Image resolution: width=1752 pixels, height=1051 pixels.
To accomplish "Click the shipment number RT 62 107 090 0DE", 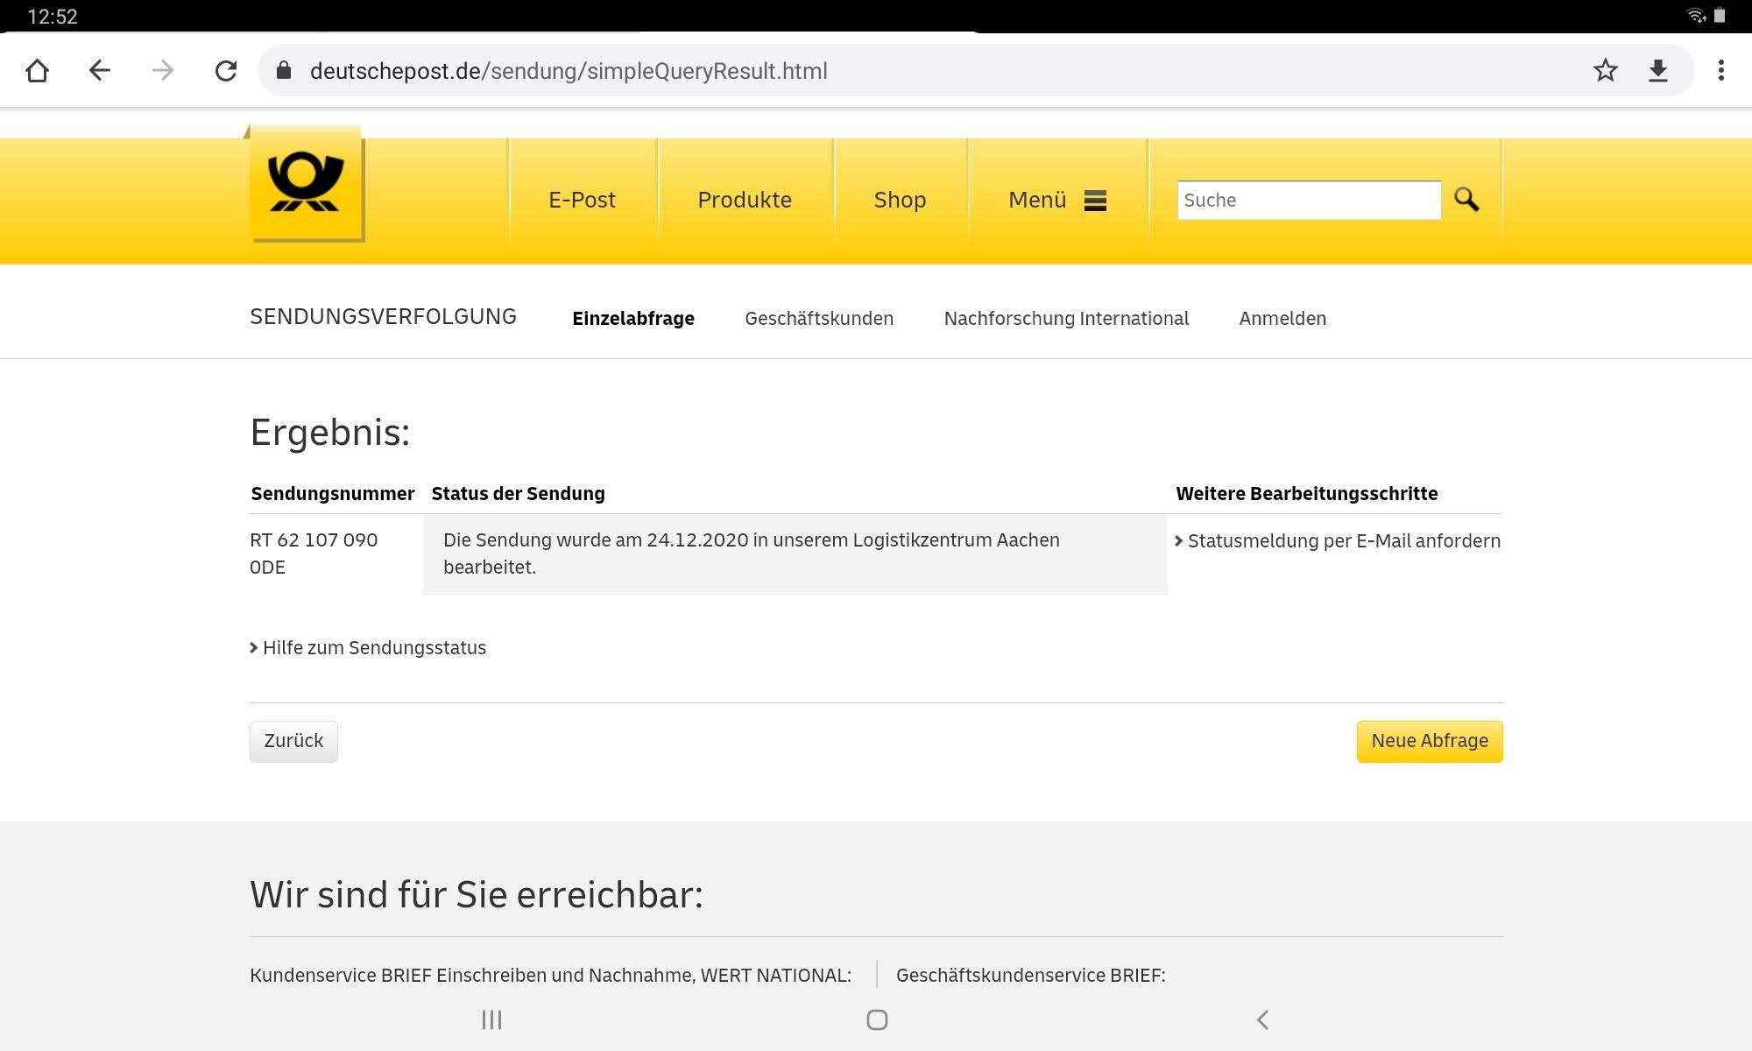I will [314, 554].
